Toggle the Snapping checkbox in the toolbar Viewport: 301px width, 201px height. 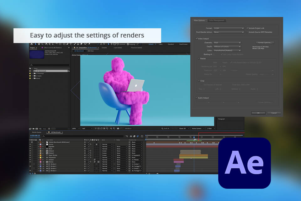point(128,44)
